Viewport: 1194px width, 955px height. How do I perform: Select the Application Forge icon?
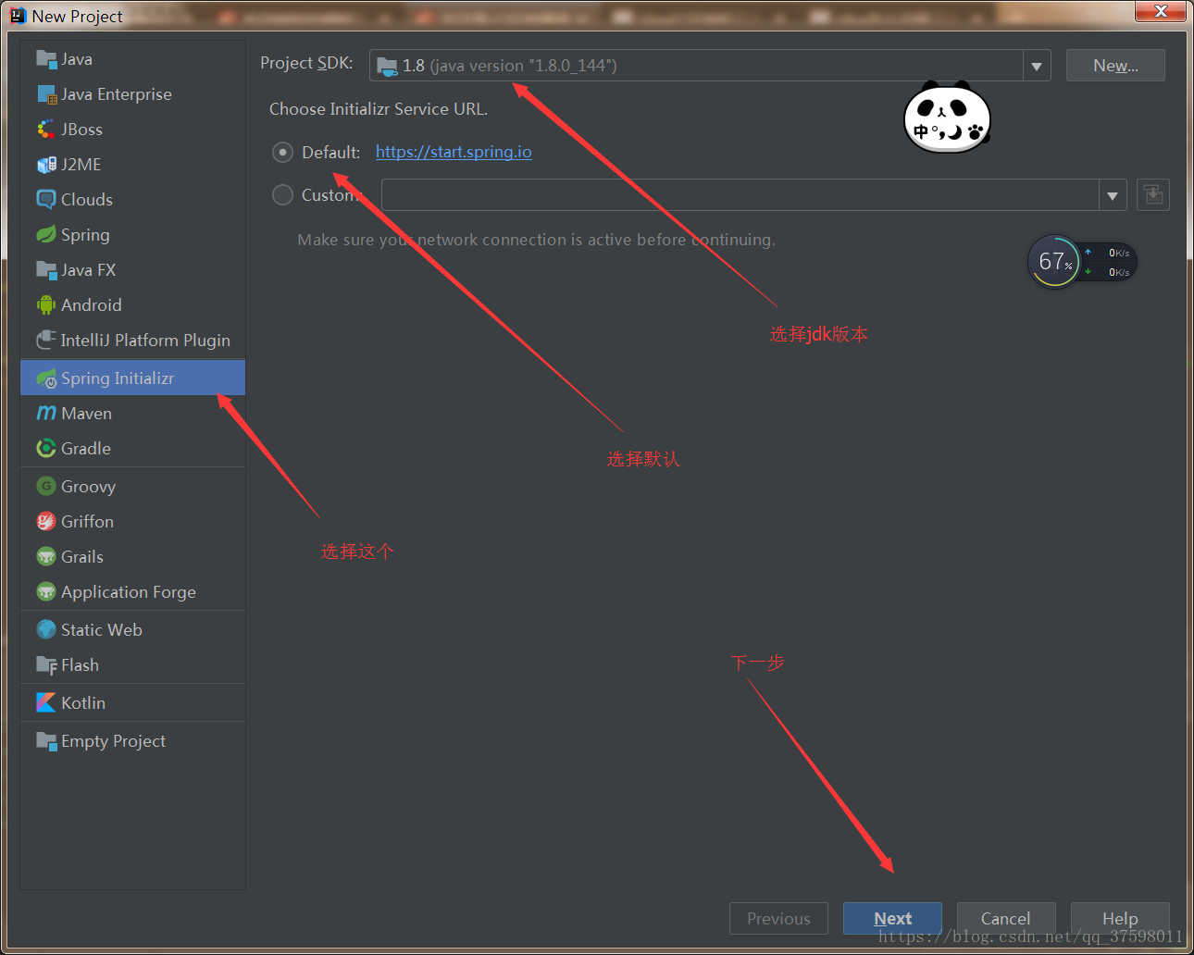coord(46,592)
